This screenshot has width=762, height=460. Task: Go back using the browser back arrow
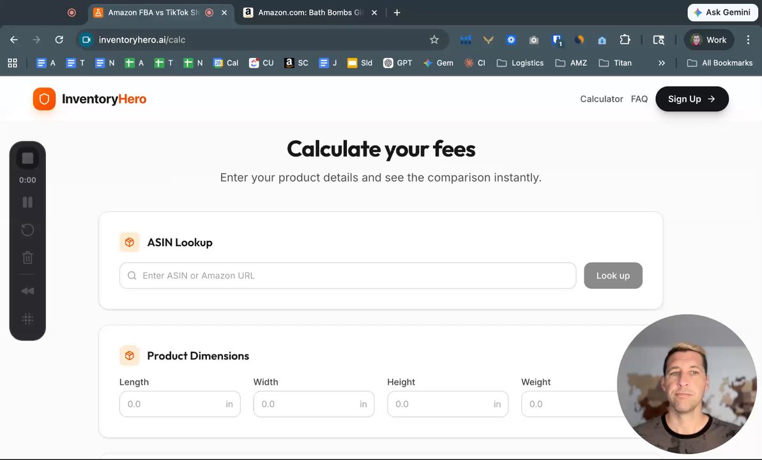tap(13, 40)
